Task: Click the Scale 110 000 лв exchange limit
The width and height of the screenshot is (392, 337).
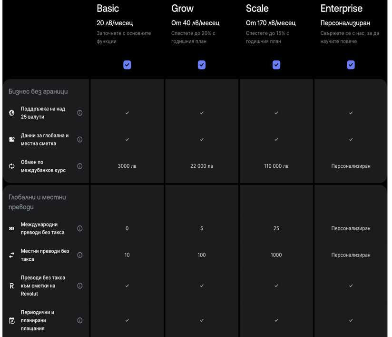Action: click(x=276, y=166)
